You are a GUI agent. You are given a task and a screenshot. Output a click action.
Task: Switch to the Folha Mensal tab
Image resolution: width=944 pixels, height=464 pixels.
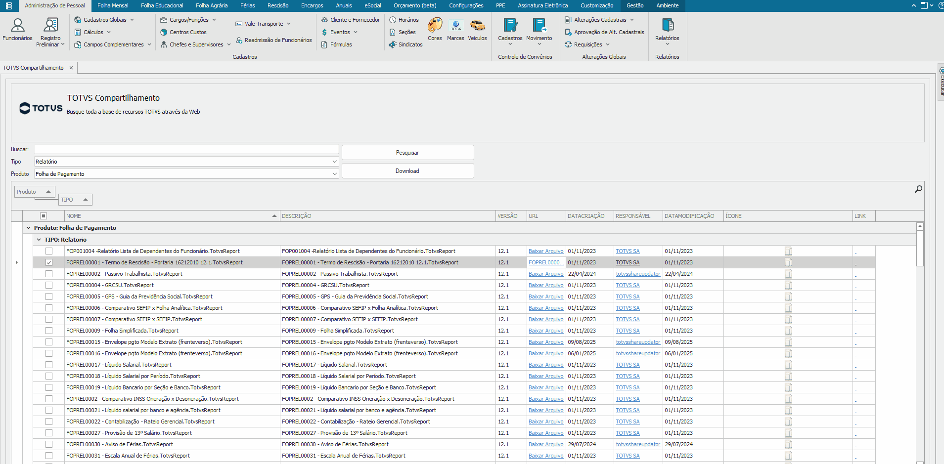point(113,5)
